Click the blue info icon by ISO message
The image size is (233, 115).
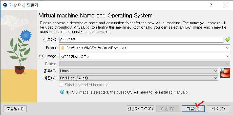coord(62,92)
